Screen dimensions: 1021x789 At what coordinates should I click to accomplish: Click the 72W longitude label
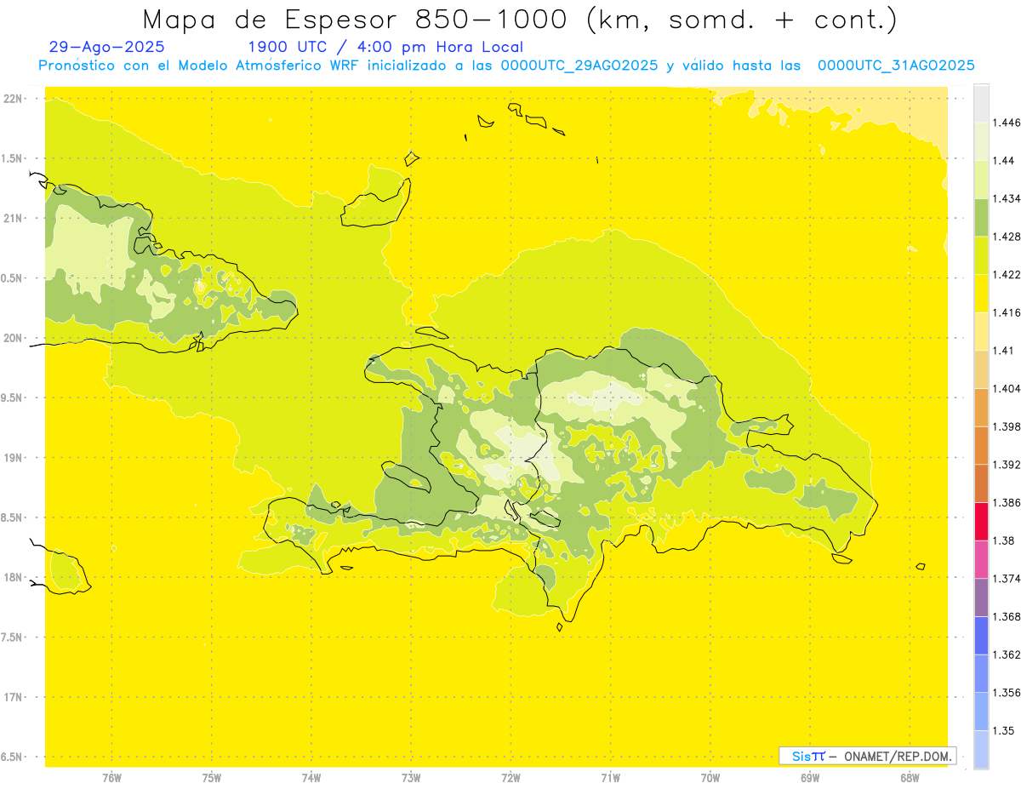(x=510, y=778)
